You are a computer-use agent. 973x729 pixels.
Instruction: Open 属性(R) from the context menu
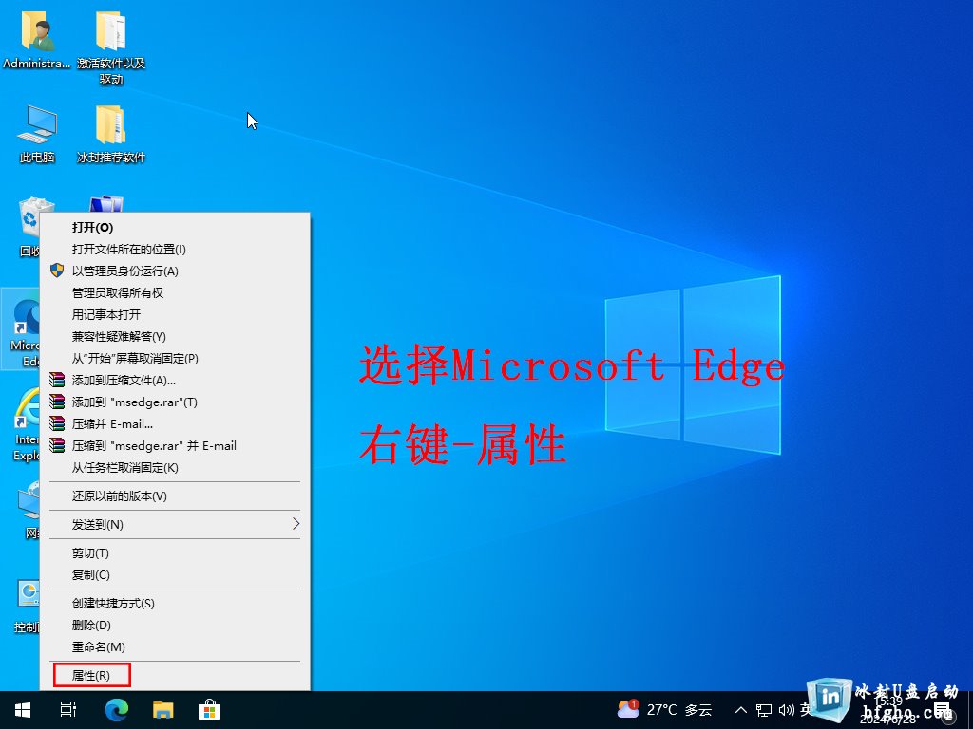point(175,675)
